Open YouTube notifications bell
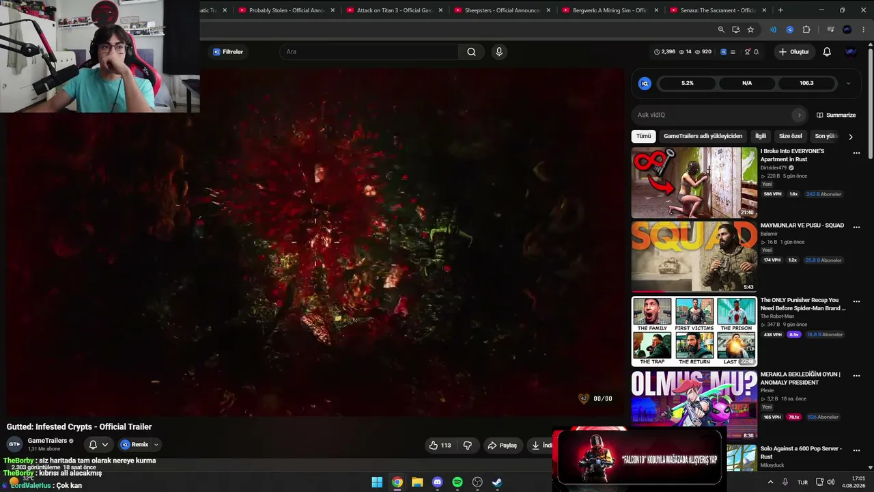The image size is (874, 492). [x=827, y=52]
